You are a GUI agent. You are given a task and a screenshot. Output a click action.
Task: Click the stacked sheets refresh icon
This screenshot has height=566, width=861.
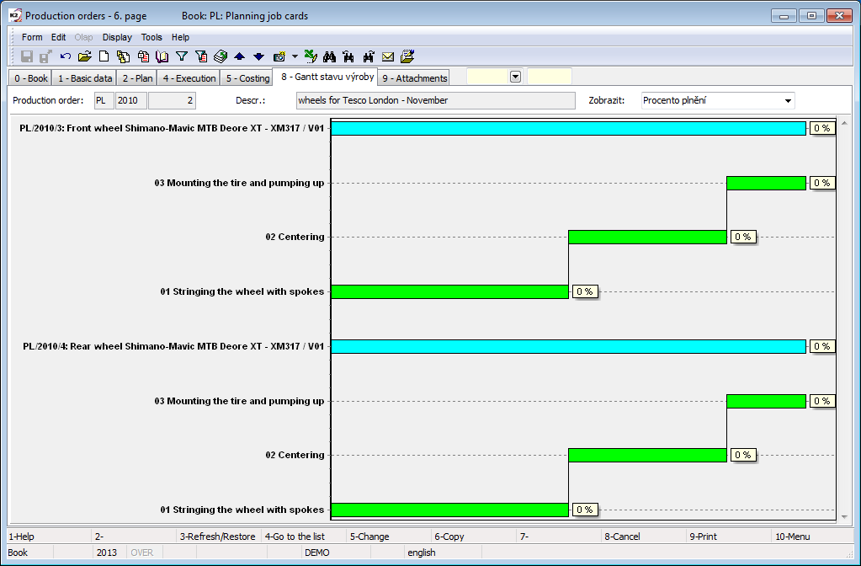click(x=221, y=56)
